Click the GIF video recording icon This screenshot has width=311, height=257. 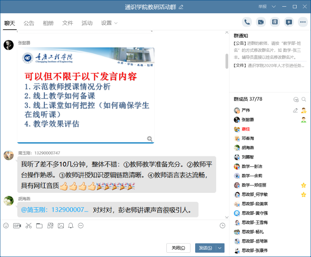[17, 226]
